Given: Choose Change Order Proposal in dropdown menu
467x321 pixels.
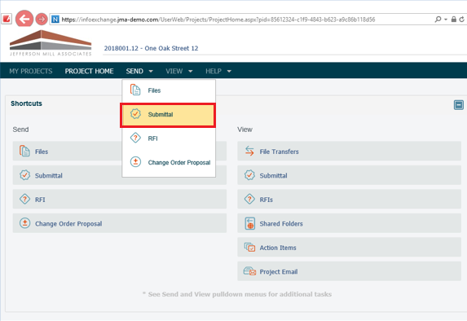Looking at the screenshot, I should 169,163.
